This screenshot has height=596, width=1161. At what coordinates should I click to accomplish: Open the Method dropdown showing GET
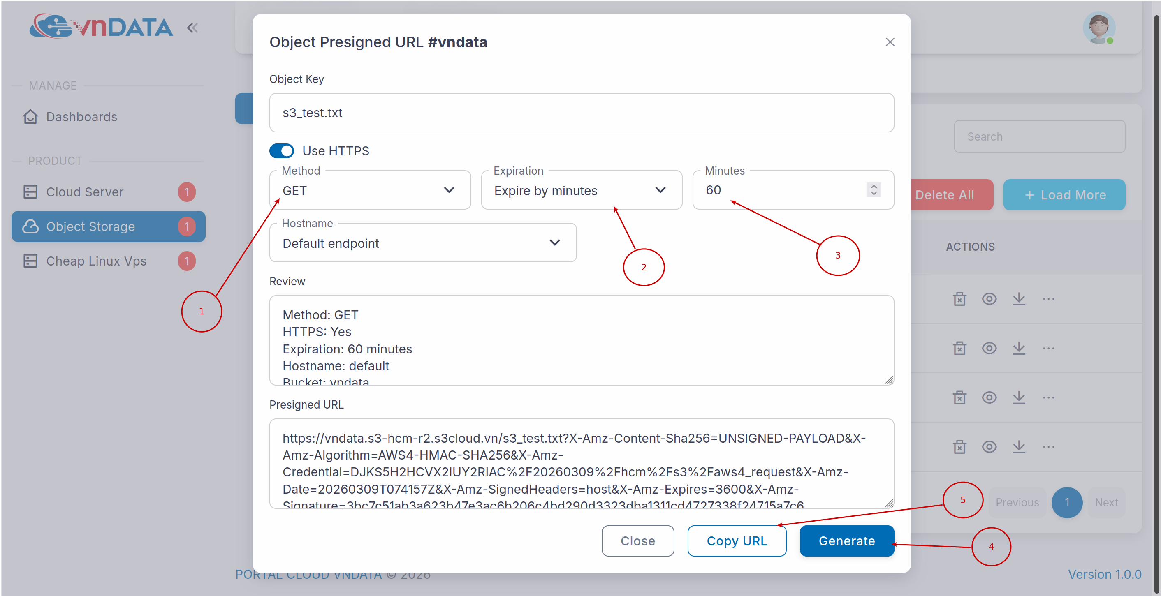pyautogui.click(x=370, y=191)
